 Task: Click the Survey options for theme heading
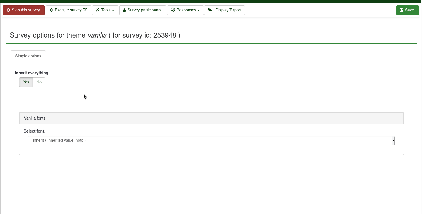tap(95, 35)
